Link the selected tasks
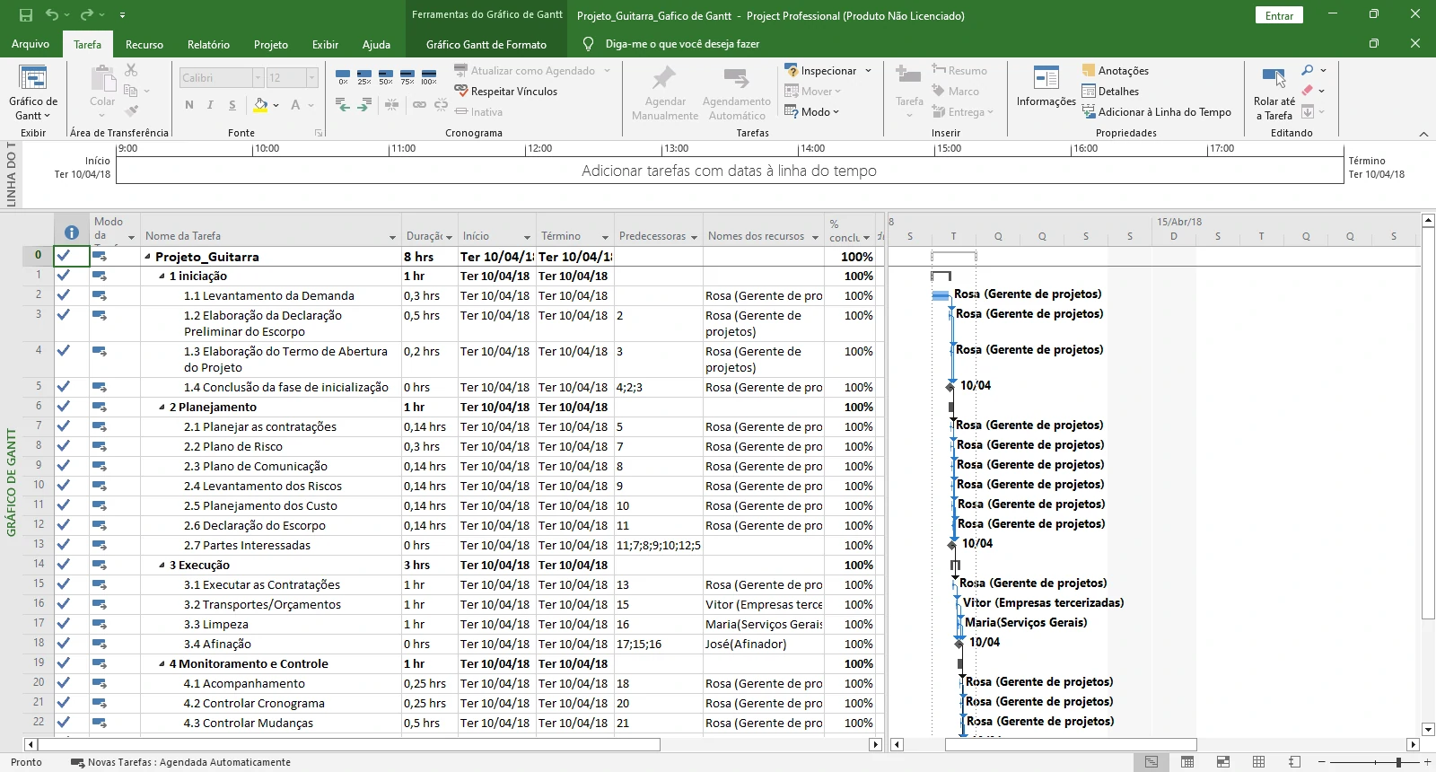1436x772 pixels. point(419,105)
